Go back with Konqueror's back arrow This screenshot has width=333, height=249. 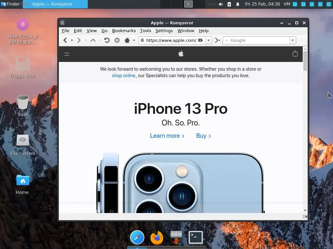tap(65, 40)
